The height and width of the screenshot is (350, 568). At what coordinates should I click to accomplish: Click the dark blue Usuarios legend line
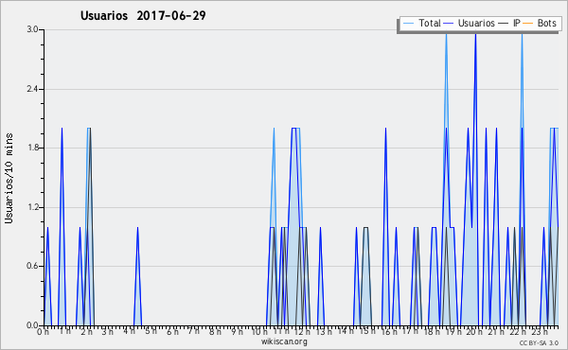click(x=449, y=24)
